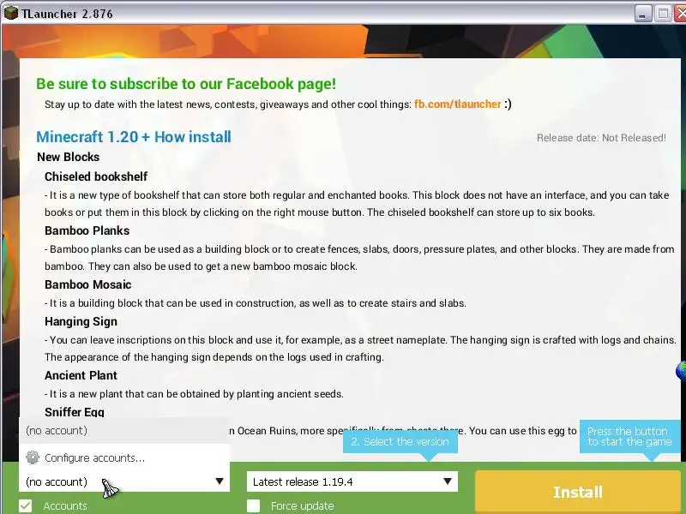This screenshot has height=514, width=686.
Task: Click the 2. Select the version tooltip
Action: pyautogui.click(x=400, y=441)
